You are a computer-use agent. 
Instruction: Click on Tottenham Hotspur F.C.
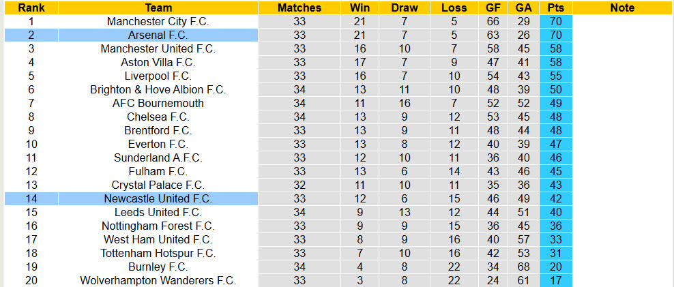pos(158,254)
